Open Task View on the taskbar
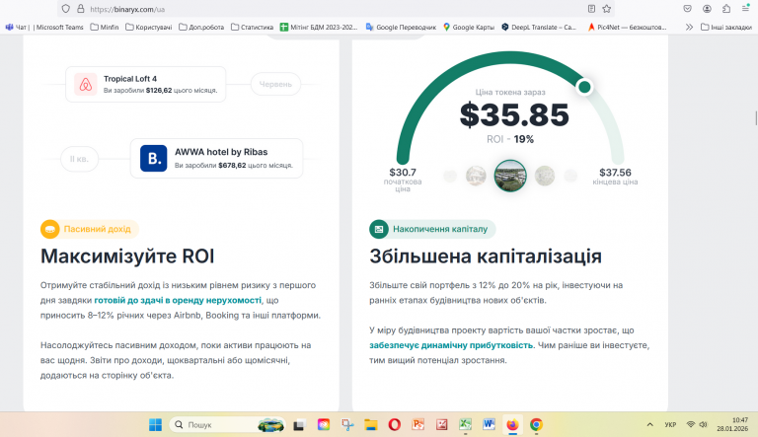This screenshot has height=437, width=758. coord(299,425)
